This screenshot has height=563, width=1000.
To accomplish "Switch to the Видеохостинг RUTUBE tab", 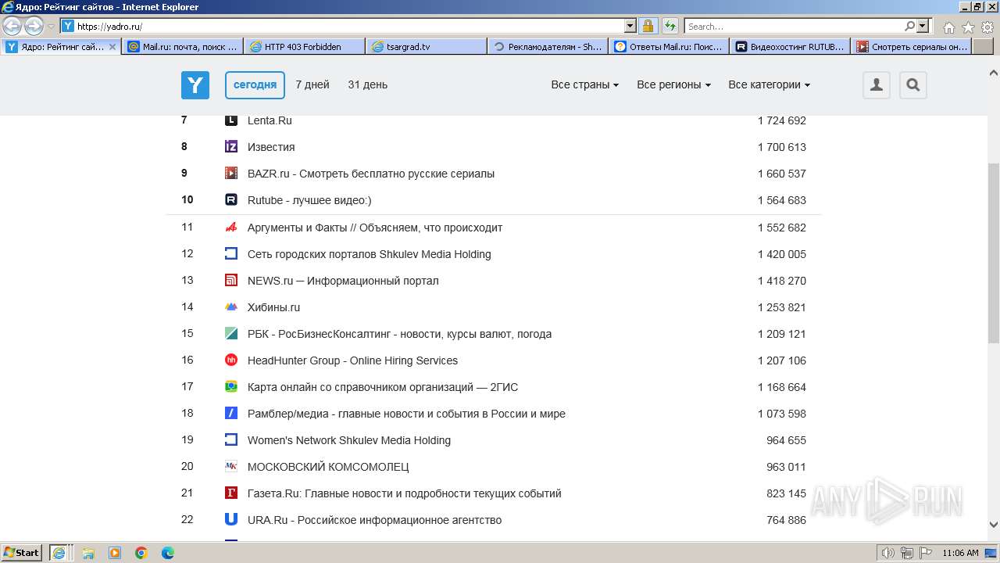I will (791, 47).
